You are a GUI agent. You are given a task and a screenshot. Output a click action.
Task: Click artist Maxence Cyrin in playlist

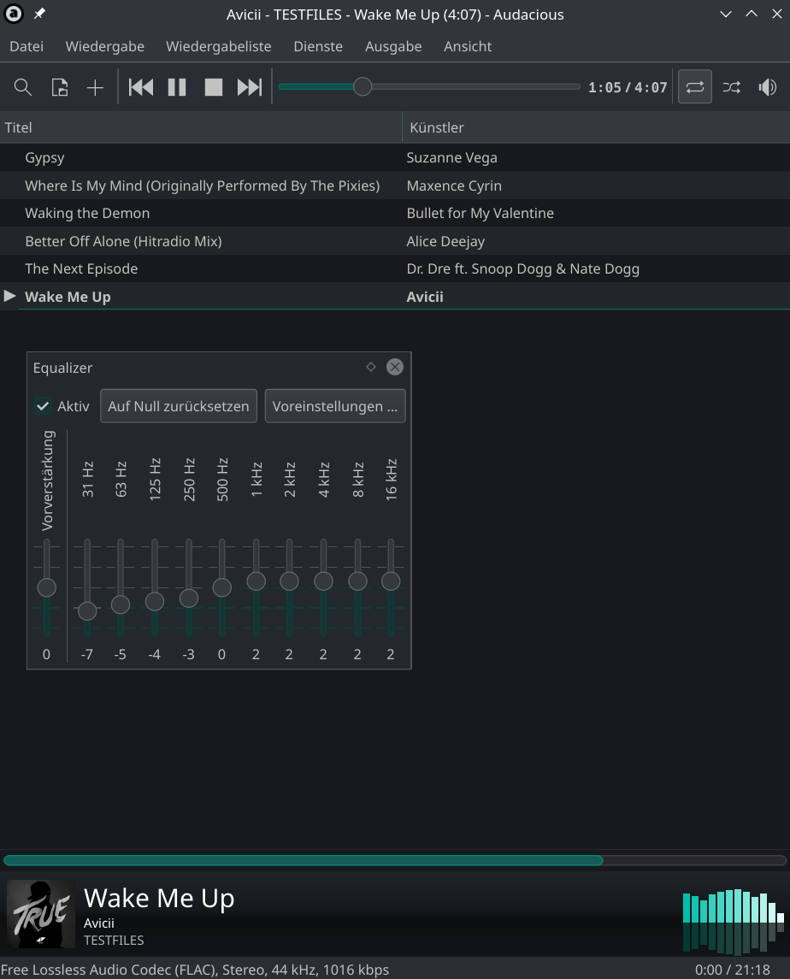[454, 186]
